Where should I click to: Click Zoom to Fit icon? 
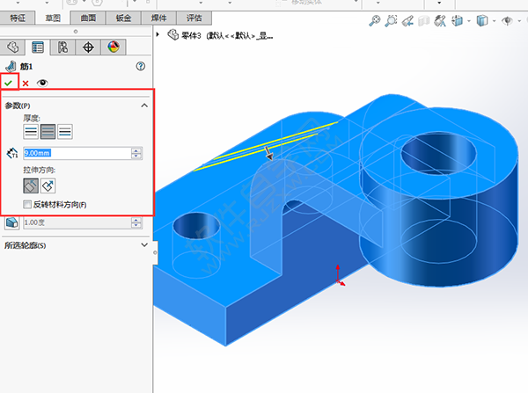tap(375, 21)
